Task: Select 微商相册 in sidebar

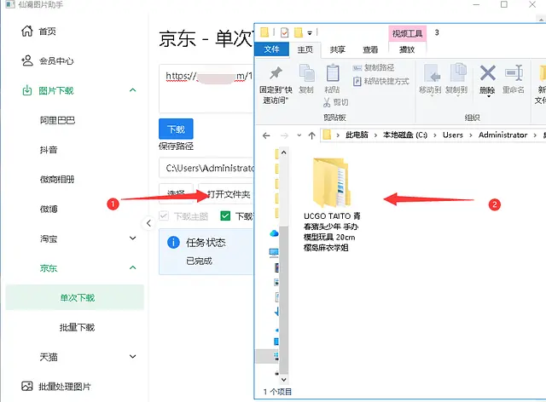Action: [x=57, y=180]
